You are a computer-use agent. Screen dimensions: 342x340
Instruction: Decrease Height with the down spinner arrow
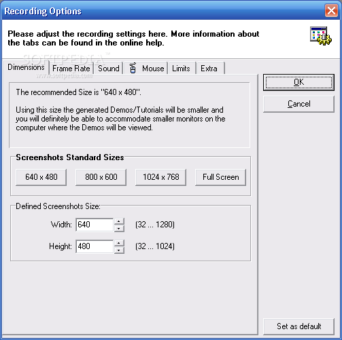coord(119,250)
